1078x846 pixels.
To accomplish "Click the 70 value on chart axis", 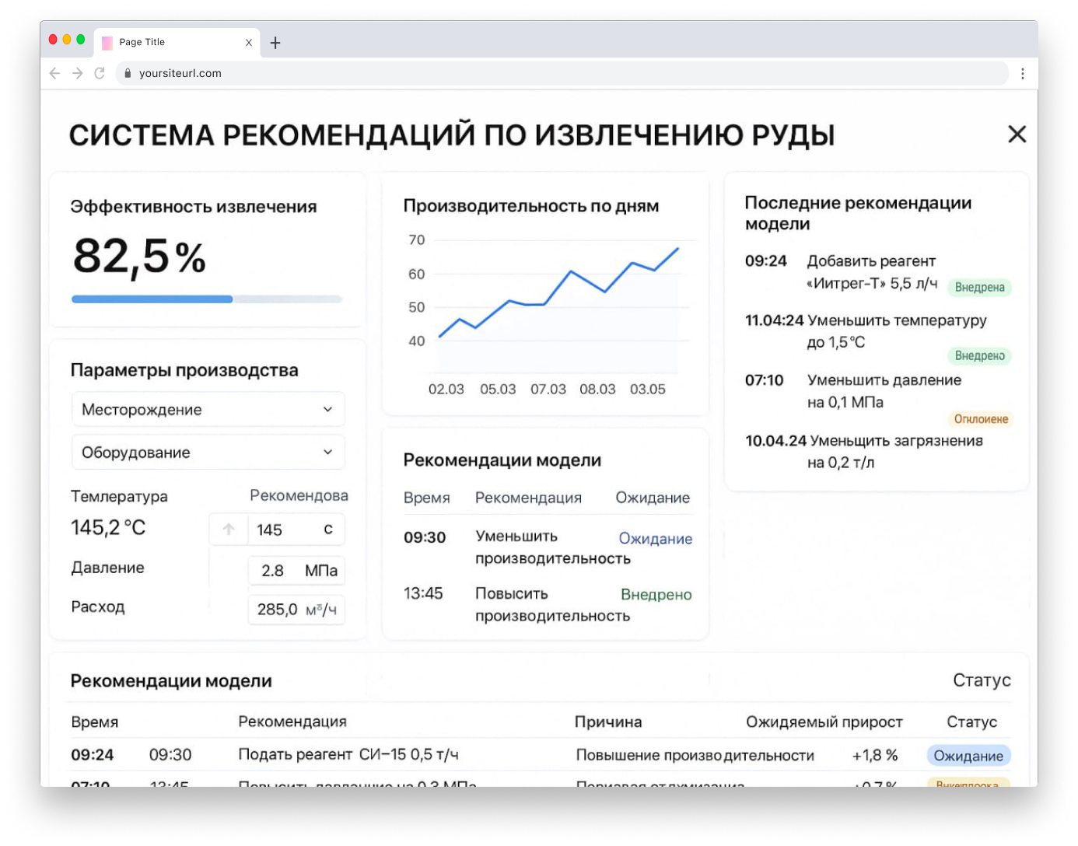I will pos(417,239).
